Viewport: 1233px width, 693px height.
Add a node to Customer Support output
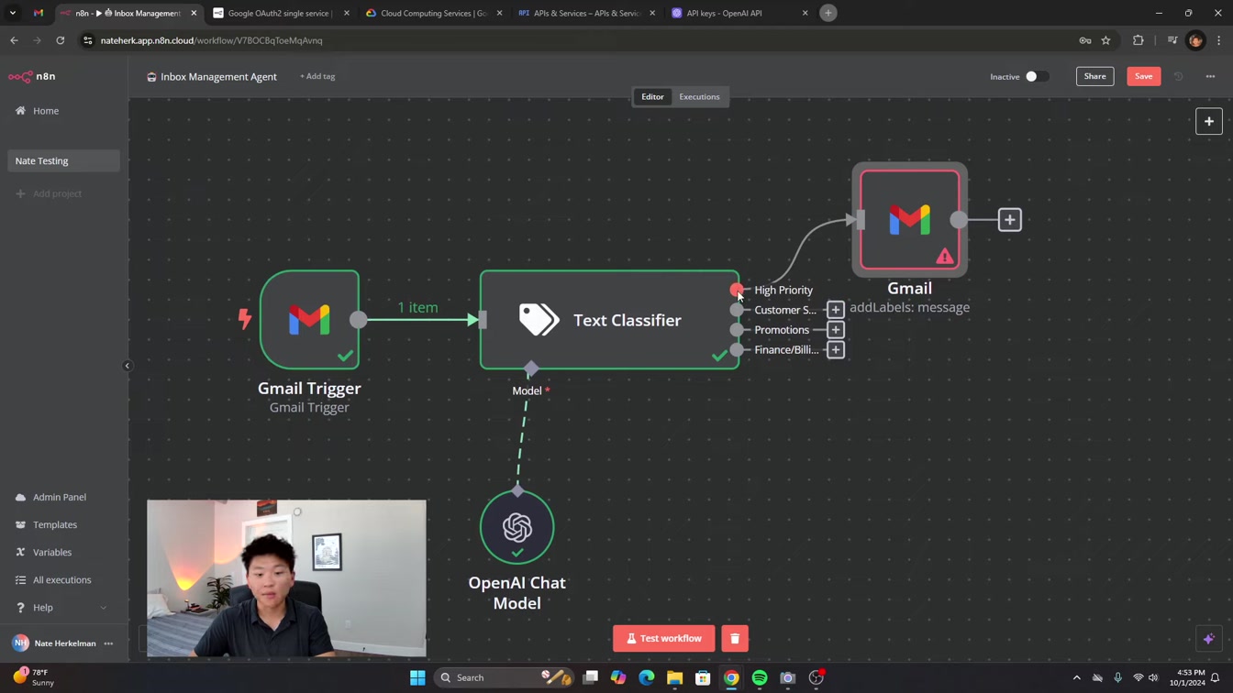pos(835,310)
